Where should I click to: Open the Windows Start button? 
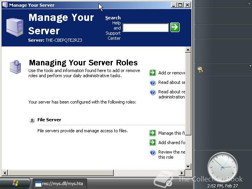[15, 183]
